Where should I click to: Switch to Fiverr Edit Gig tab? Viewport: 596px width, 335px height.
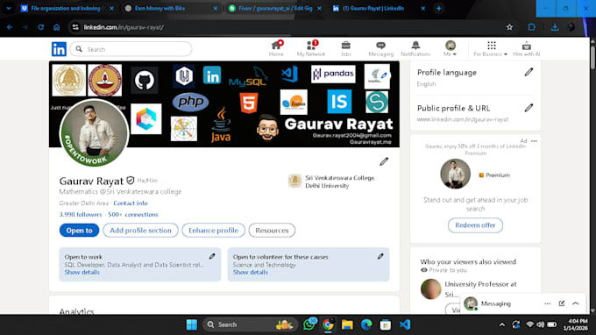(x=275, y=9)
